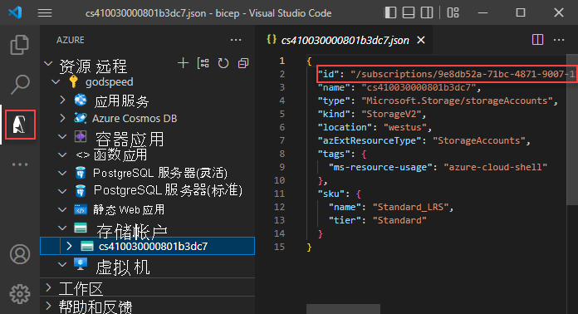This screenshot has width=578, height=314.
Task: Click the 容器应用 icon
Action: coord(81,136)
